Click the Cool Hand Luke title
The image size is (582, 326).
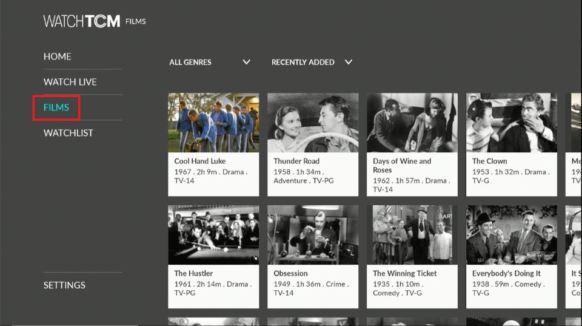[200, 161]
